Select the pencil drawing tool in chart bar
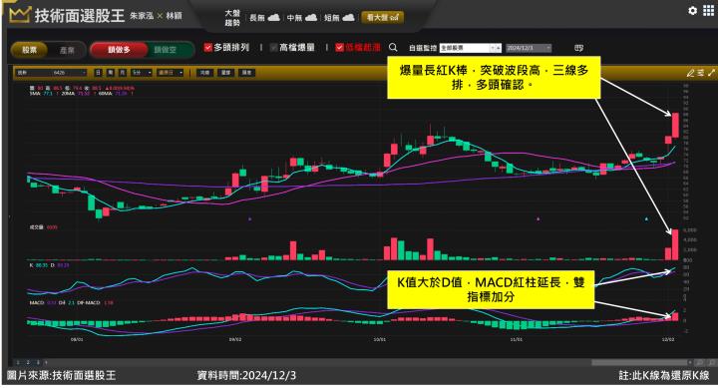The image size is (718, 388). [x=690, y=73]
